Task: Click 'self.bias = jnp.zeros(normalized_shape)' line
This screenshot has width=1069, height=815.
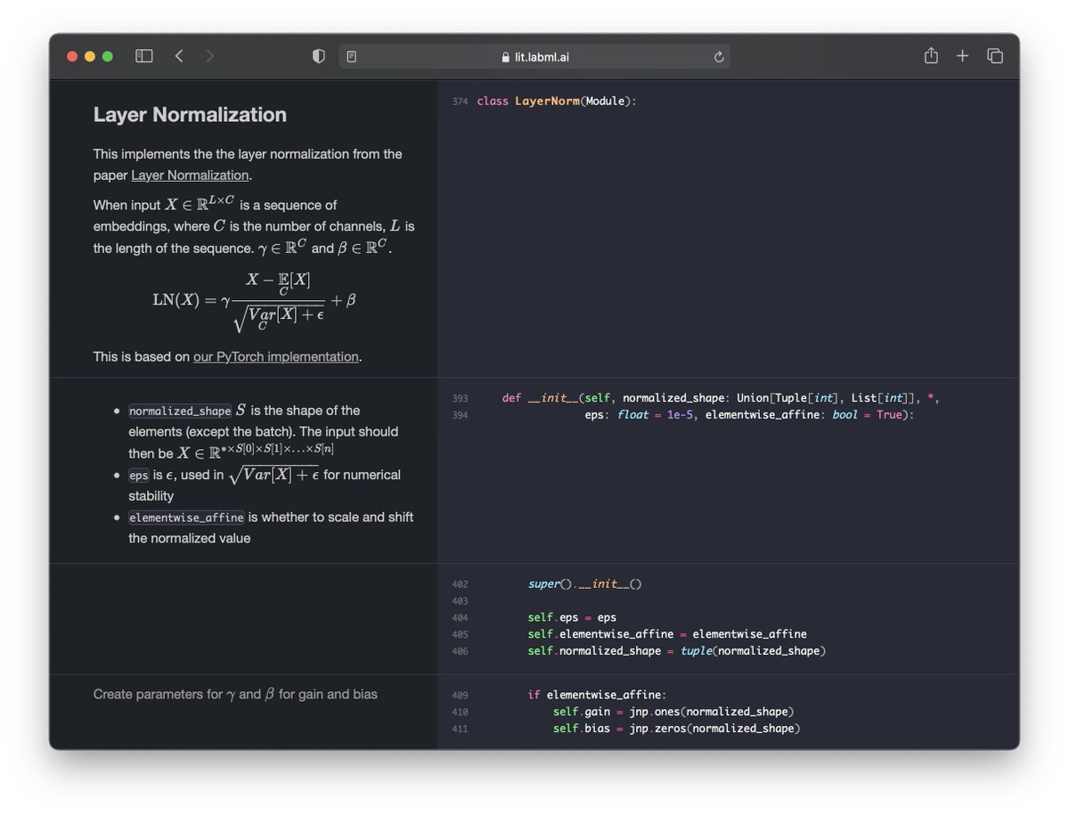Action: click(x=676, y=729)
